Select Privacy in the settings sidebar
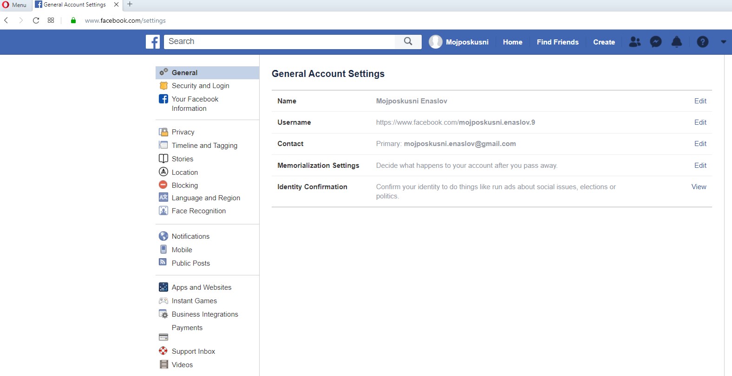This screenshot has height=376, width=732. (183, 132)
